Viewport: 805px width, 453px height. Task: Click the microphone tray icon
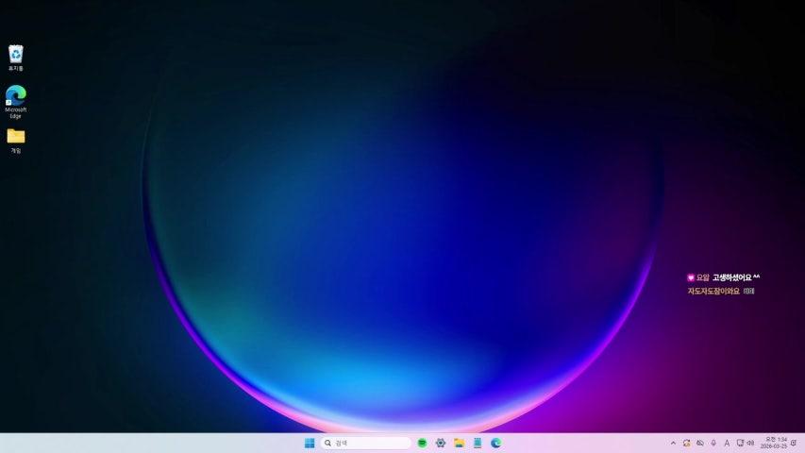713,443
